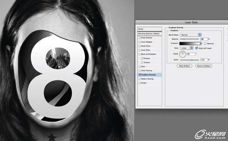
Task: Enable the Contour checkbox
Action: point(142,58)
